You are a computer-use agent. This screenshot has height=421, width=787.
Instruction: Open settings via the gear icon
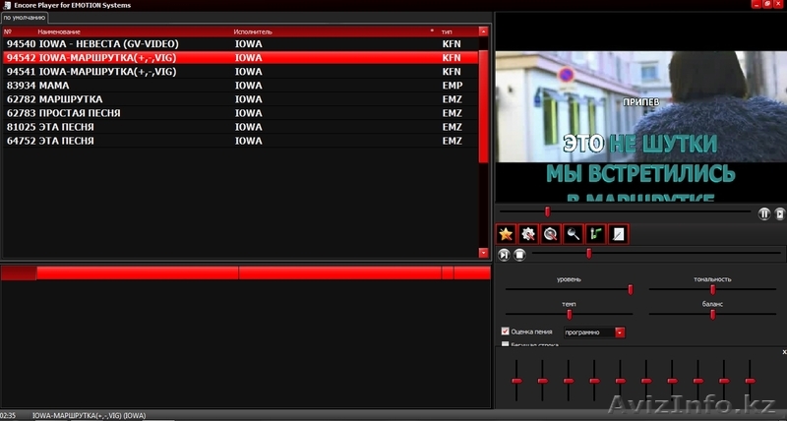tap(528, 234)
